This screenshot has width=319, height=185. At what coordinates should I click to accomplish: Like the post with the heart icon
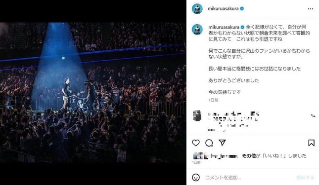pos(196,143)
